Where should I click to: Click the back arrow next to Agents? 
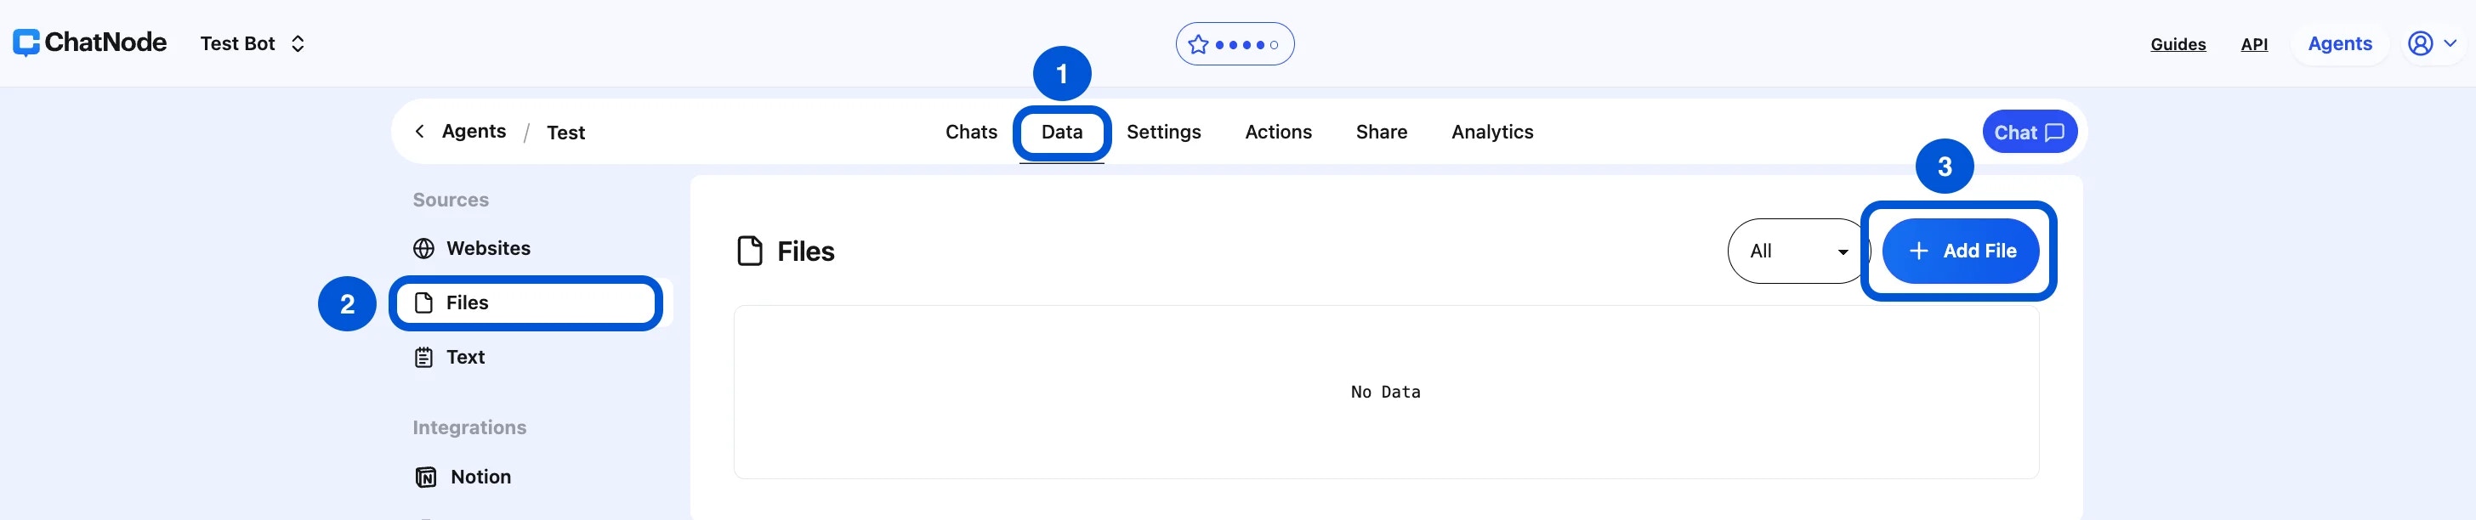click(419, 132)
